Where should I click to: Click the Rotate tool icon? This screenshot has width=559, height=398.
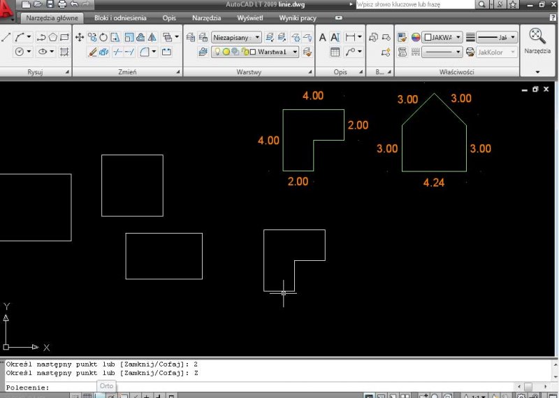[x=103, y=37]
